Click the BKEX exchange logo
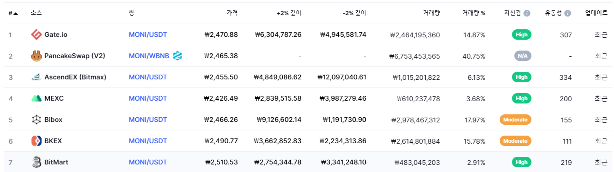 (37, 141)
